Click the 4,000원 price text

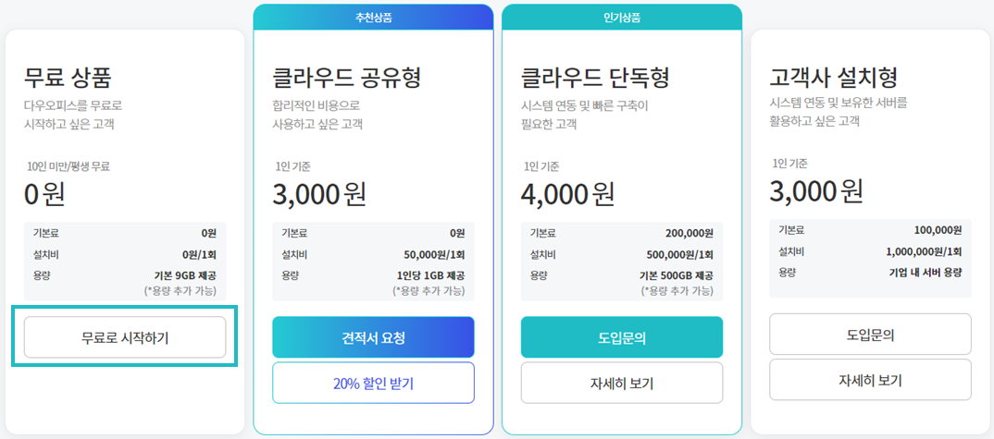coord(567,194)
